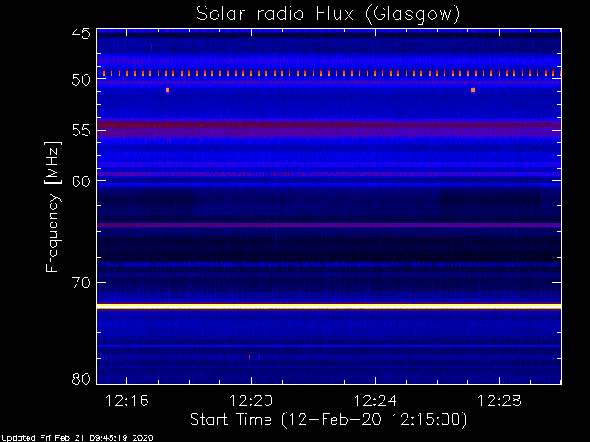Viewport: 590px width, 442px height.
Task: Click the '50' frequency axis label
Action: tap(81, 79)
